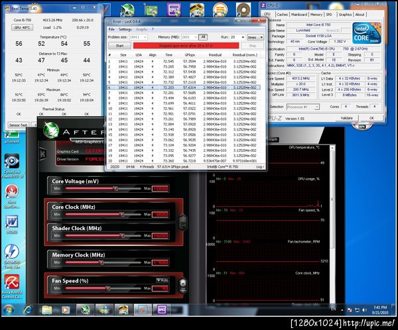This screenshot has width=398, height=330.
Task: Open the Afterburner desktop shortcut
Action: (x=127, y=11)
